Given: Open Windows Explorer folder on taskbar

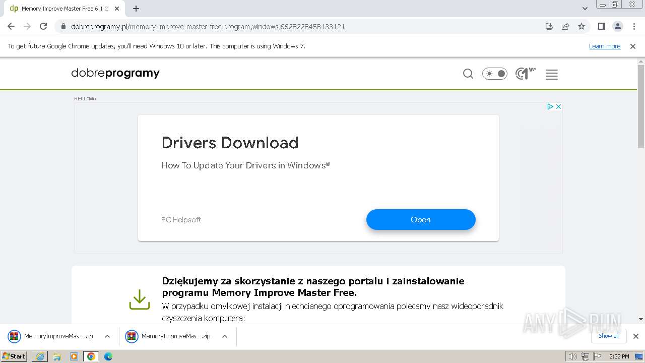Looking at the screenshot, I should tap(57, 356).
